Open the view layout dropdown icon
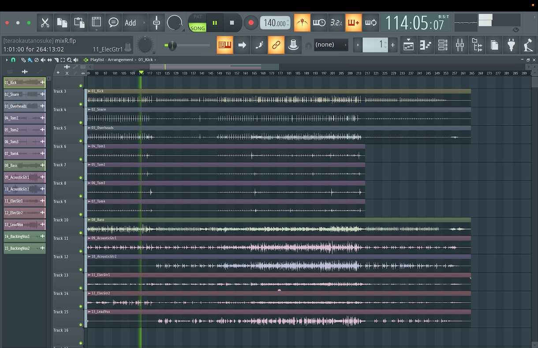The height and width of the screenshot is (348, 538). (96, 22)
